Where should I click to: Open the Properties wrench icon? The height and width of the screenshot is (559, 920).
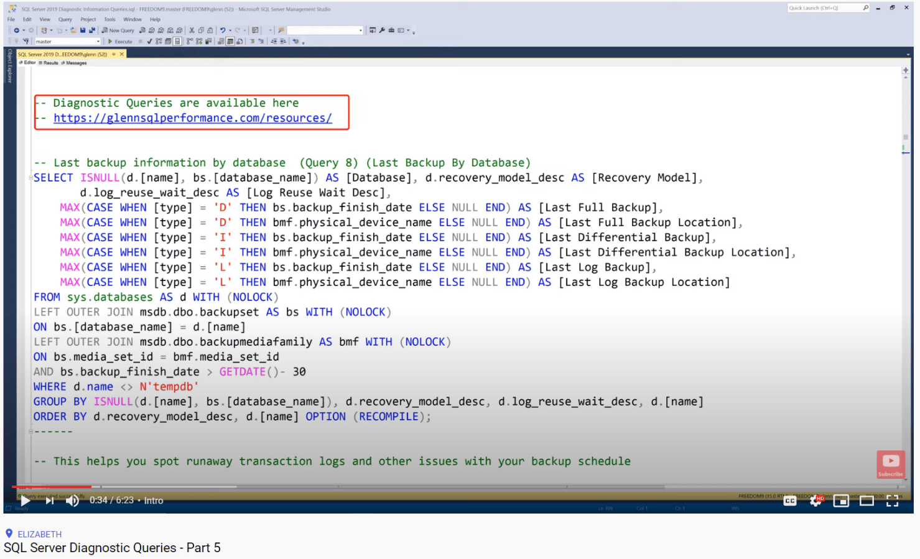pyautogui.click(x=382, y=30)
